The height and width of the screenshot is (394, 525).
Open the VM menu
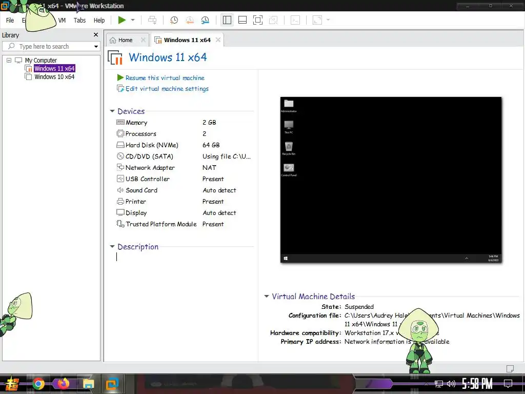coord(62,21)
